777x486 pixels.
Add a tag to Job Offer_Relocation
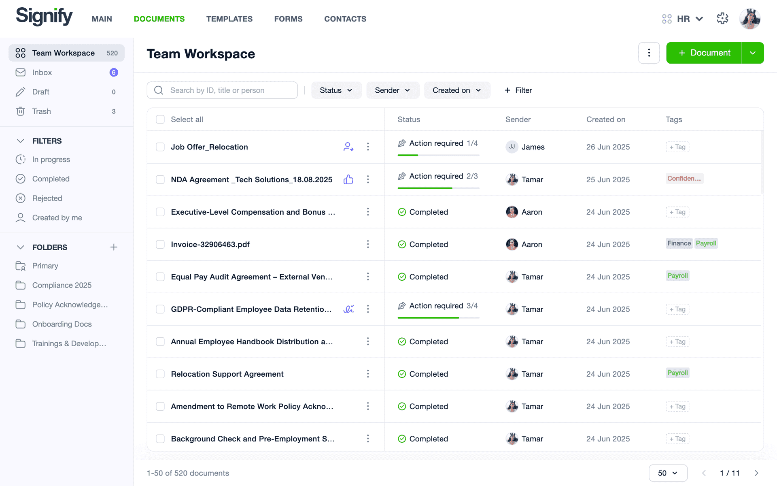pos(677,147)
